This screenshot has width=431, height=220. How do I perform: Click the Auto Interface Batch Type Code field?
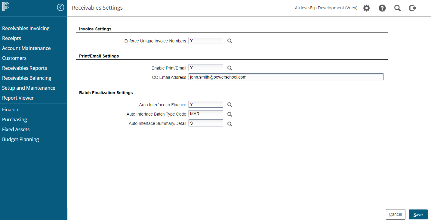click(x=206, y=114)
